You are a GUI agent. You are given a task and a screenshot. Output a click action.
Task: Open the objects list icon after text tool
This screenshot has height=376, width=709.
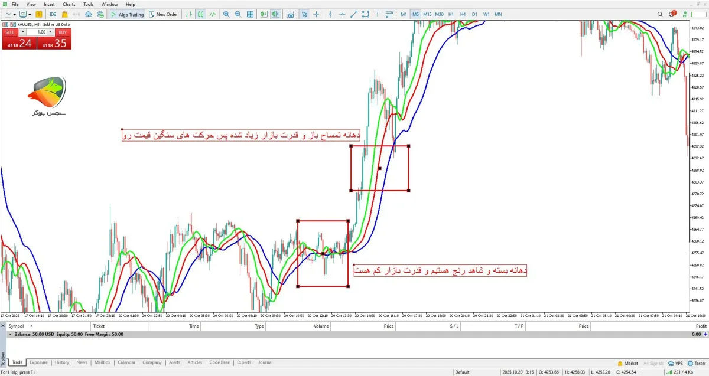389,14
